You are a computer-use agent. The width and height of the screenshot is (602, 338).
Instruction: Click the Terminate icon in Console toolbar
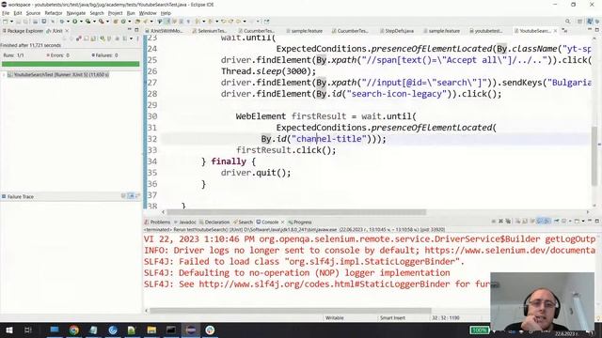point(494,222)
